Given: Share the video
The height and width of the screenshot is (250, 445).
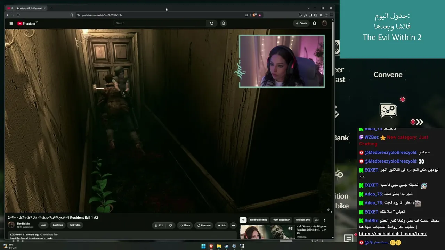Looking at the screenshot, I should [x=185, y=225].
